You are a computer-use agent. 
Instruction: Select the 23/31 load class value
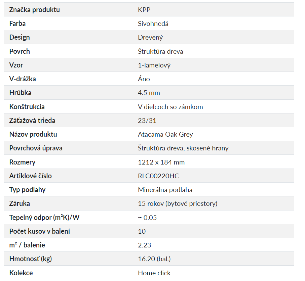[147, 121]
